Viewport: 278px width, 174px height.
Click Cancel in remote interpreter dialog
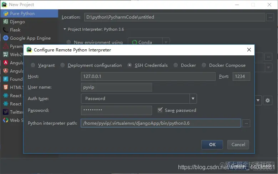238,145
